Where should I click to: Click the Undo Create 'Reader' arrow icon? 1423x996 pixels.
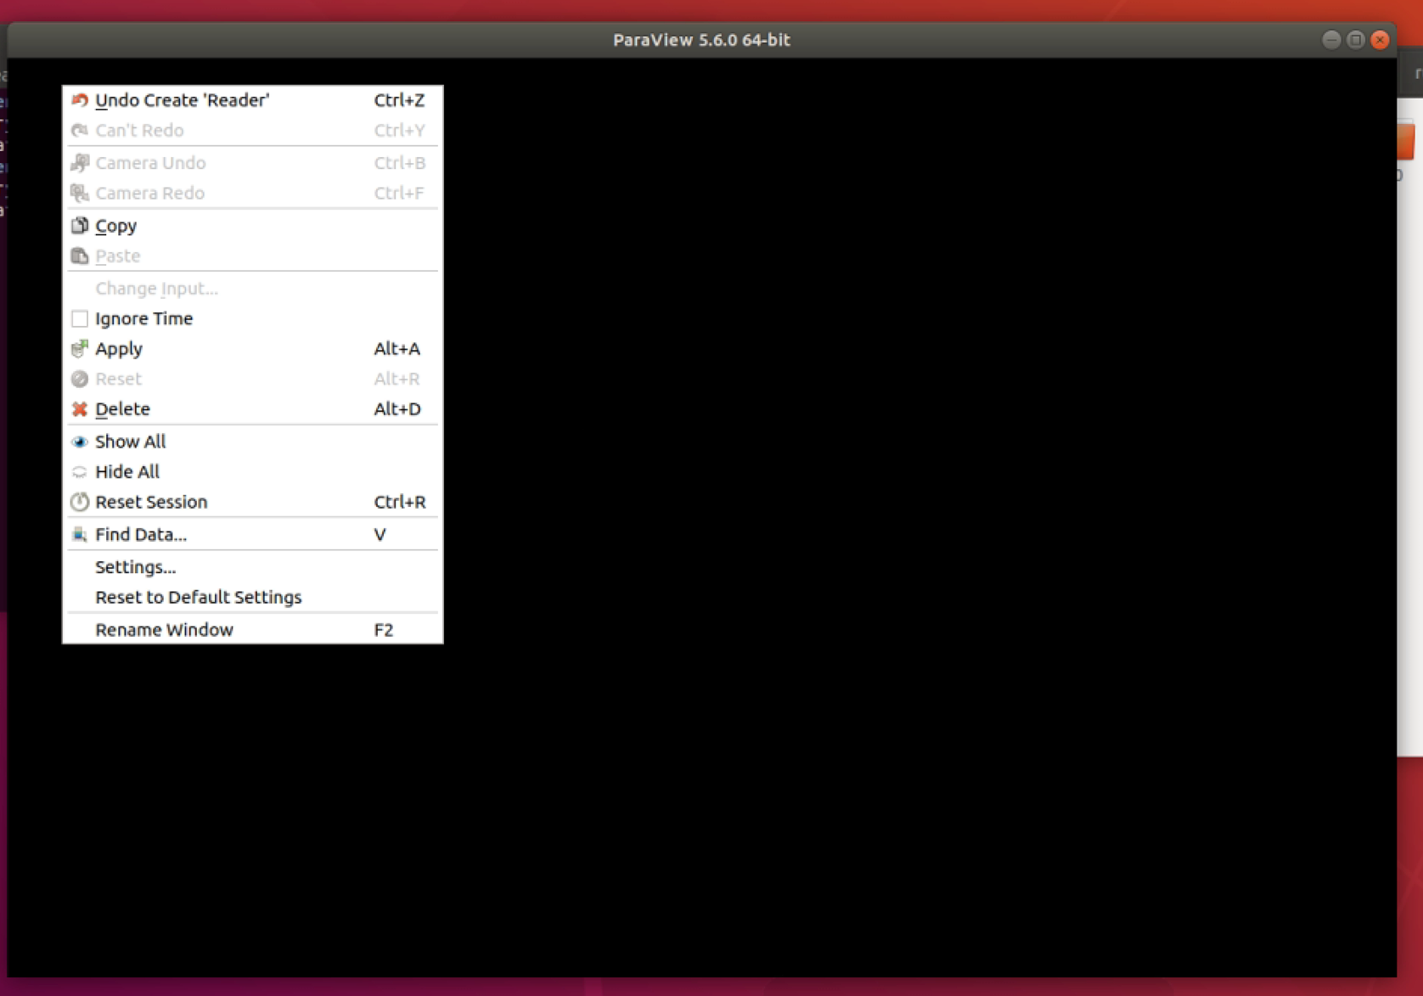coord(80,100)
